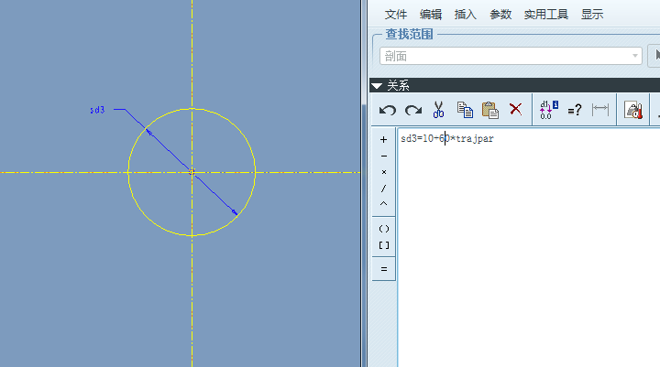Collapse the 关系 section
The width and height of the screenshot is (660, 367).
[x=377, y=86]
